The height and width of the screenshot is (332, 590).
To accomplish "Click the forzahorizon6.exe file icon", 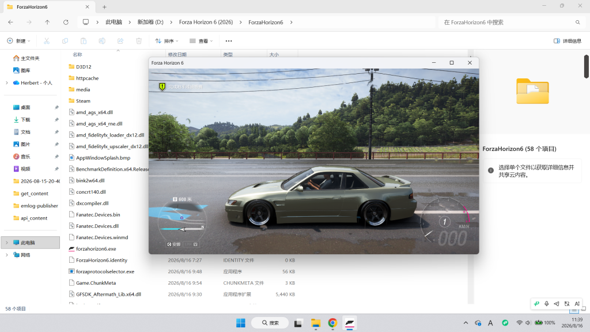I will coord(71,249).
